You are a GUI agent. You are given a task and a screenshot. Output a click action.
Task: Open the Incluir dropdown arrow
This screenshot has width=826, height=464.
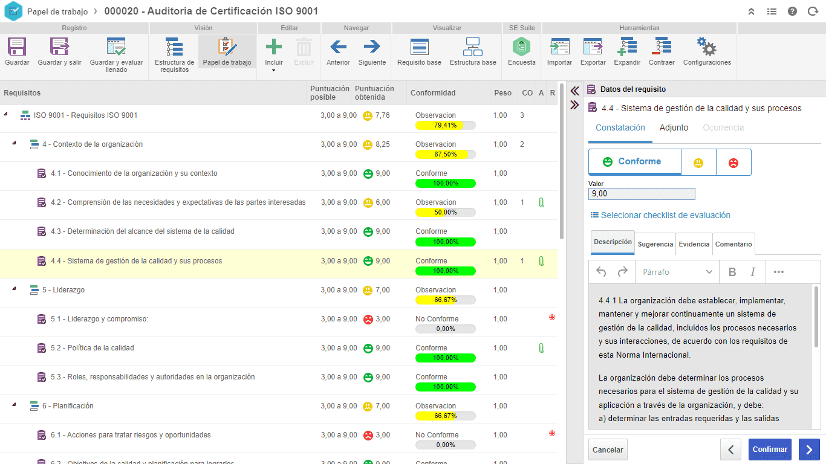[x=274, y=71]
